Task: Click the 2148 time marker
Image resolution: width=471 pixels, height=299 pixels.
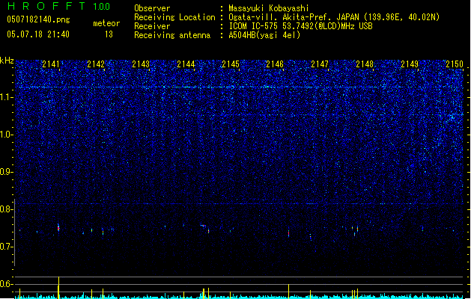Action: [365, 64]
